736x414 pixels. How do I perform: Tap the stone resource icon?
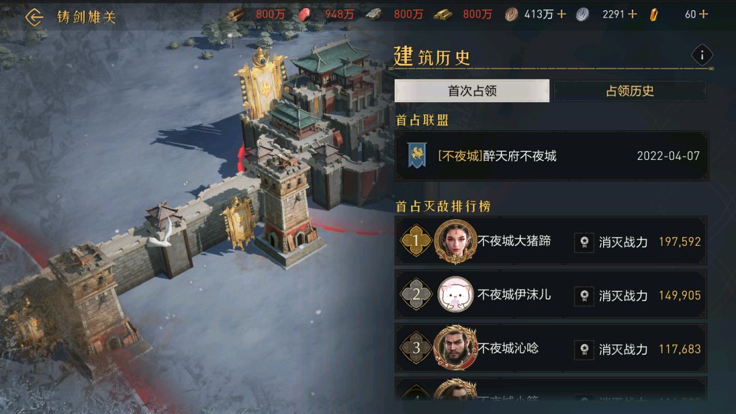click(x=374, y=14)
